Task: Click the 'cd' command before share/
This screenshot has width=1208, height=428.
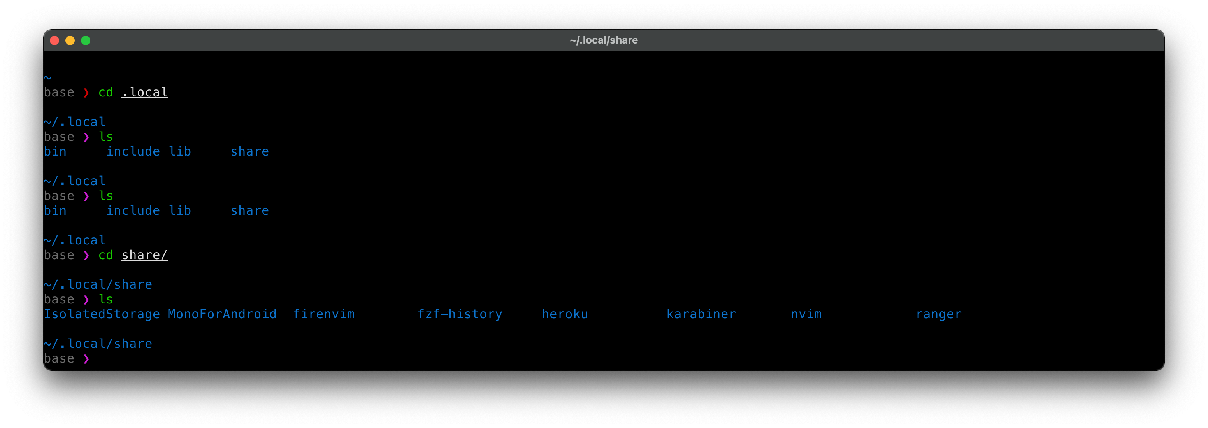Action: 105,255
